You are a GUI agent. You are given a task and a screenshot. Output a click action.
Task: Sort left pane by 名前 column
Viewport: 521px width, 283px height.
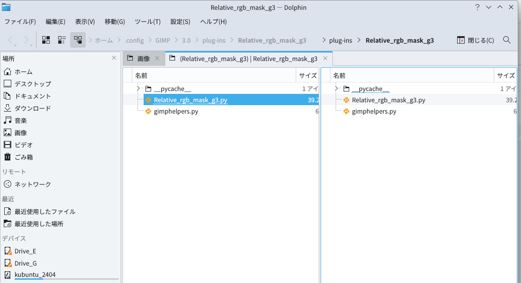tap(214, 76)
